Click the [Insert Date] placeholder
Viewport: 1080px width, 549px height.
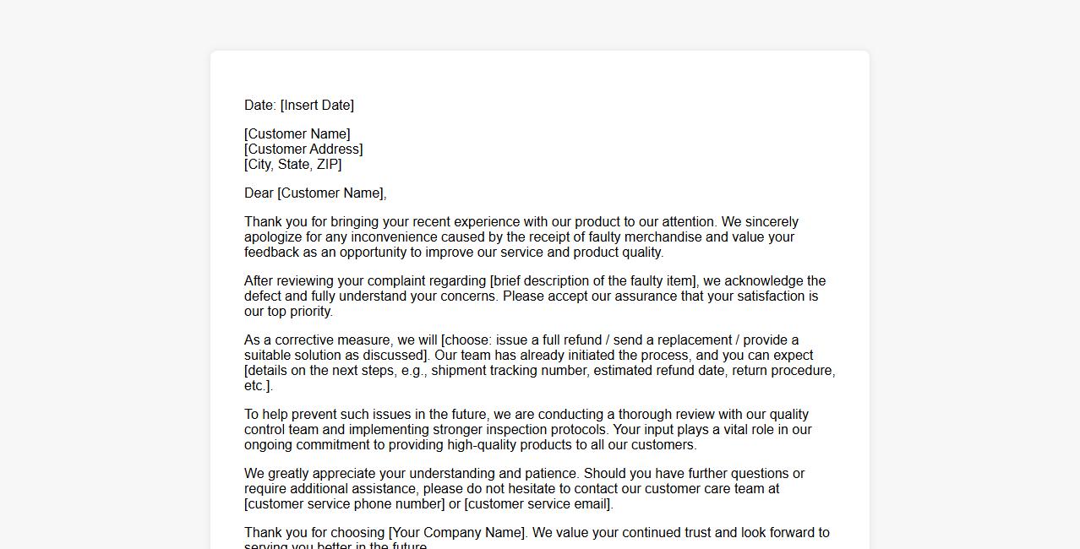[x=317, y=106]
